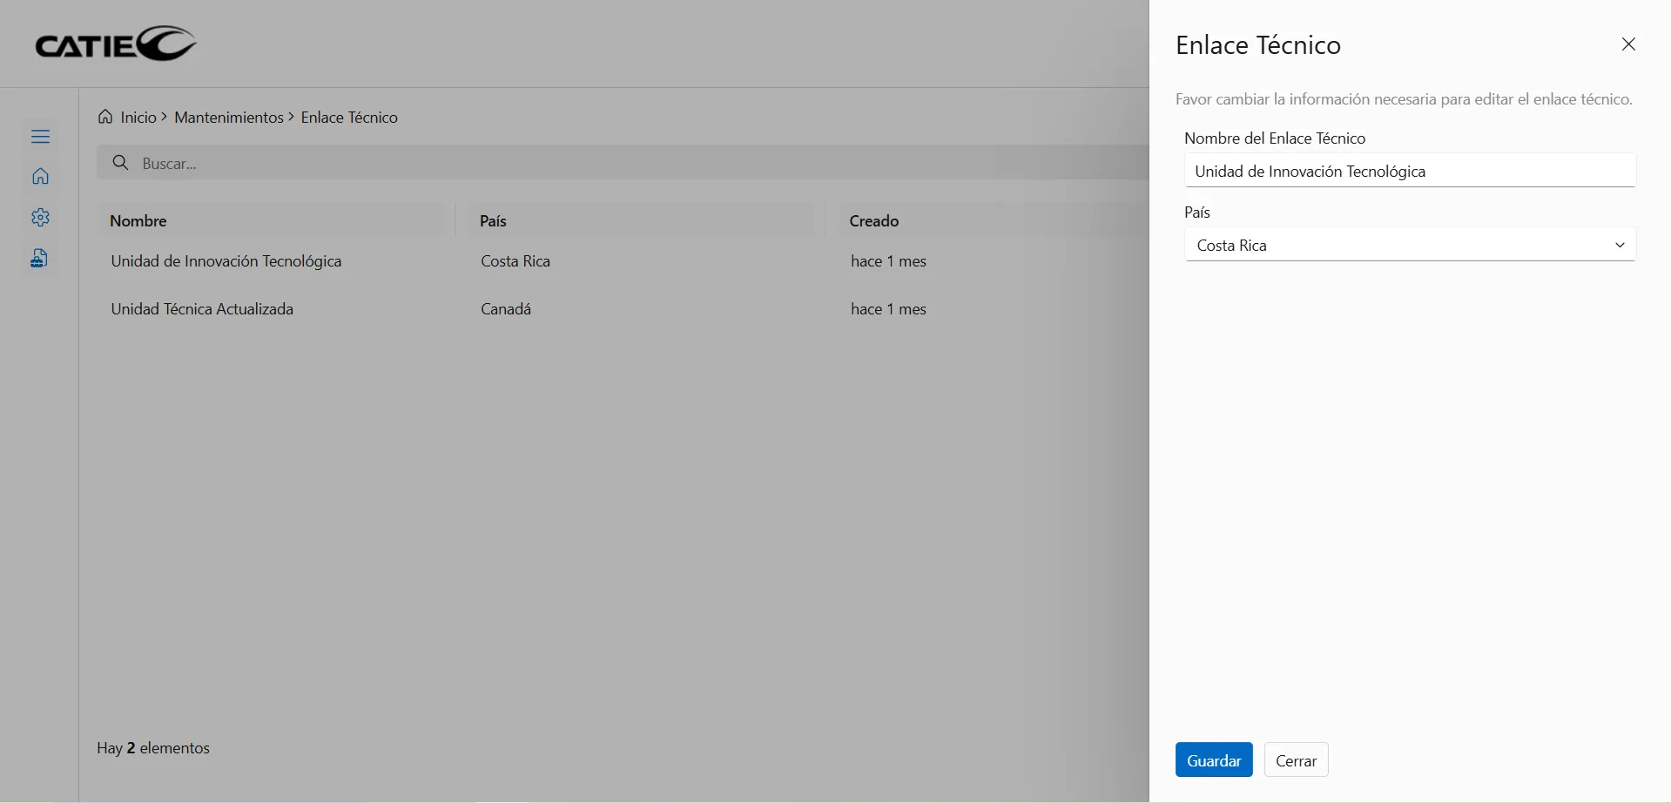Viewport: 1671px width, 803px height.
Task: Select the Unidad Técnica Actualizada row
Action: pyautogui.click(x=202, y=309)
